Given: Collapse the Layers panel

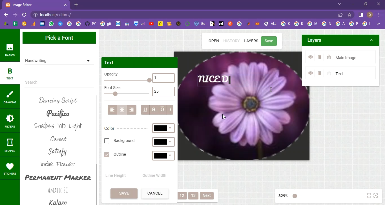Looking at the screenshot, I should coord(371,40).
